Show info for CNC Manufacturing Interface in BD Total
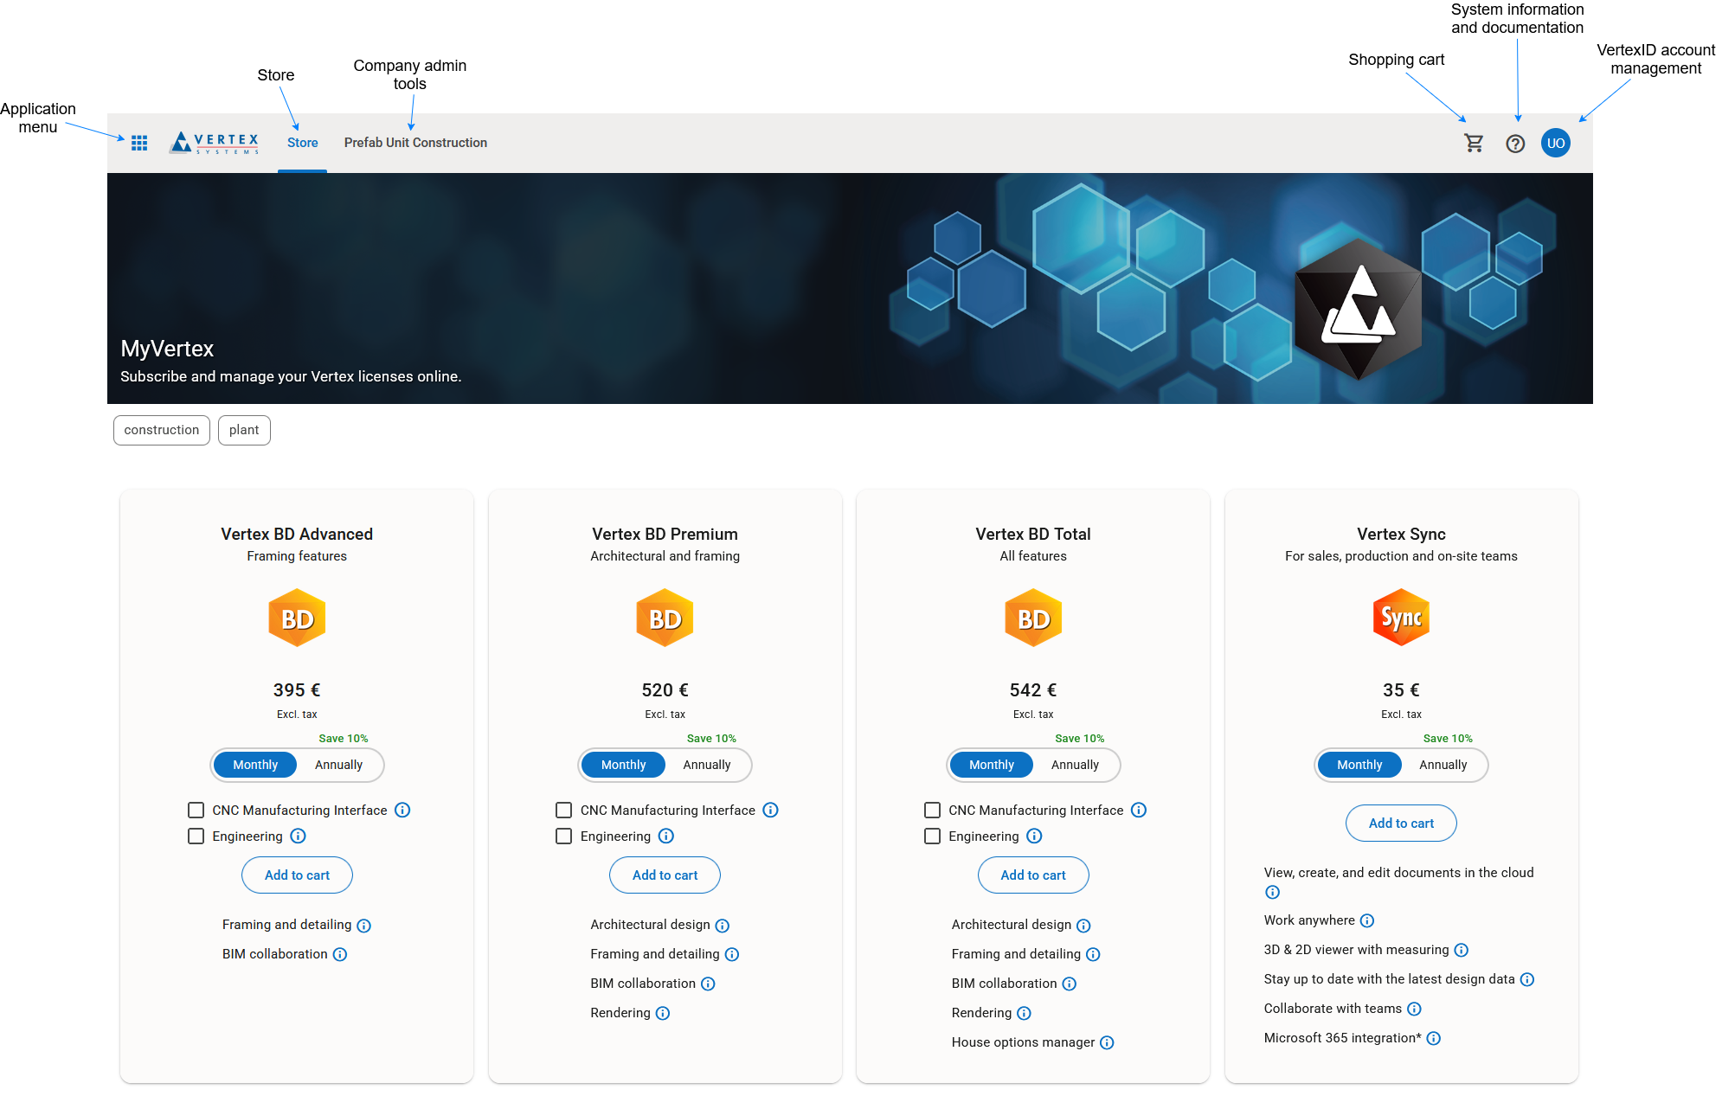The image size is (1735, 1096). click(1139, 811)
